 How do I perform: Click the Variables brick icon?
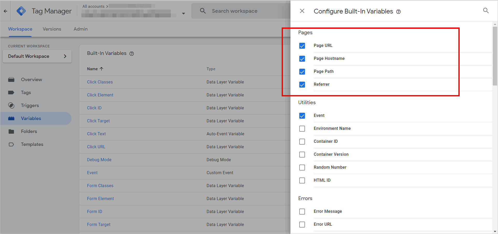pyautogui.click(x=11, y=118)
